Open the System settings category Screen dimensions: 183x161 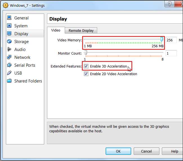tap(25, 26)
